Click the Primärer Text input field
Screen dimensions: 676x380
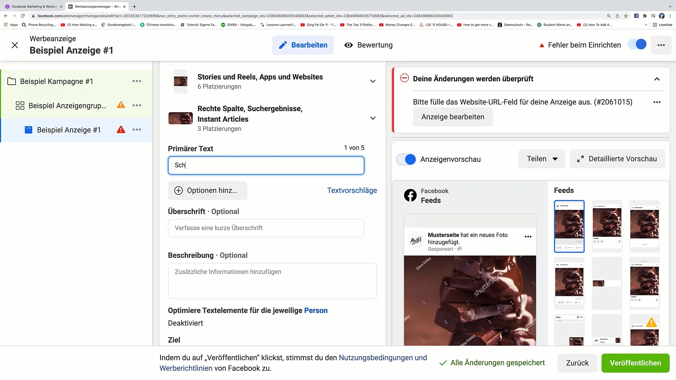[x=265, y=165]
